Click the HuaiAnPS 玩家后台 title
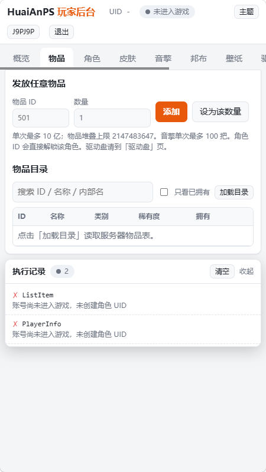This screenshot has height=472, width=266. (x=51, y=12)
